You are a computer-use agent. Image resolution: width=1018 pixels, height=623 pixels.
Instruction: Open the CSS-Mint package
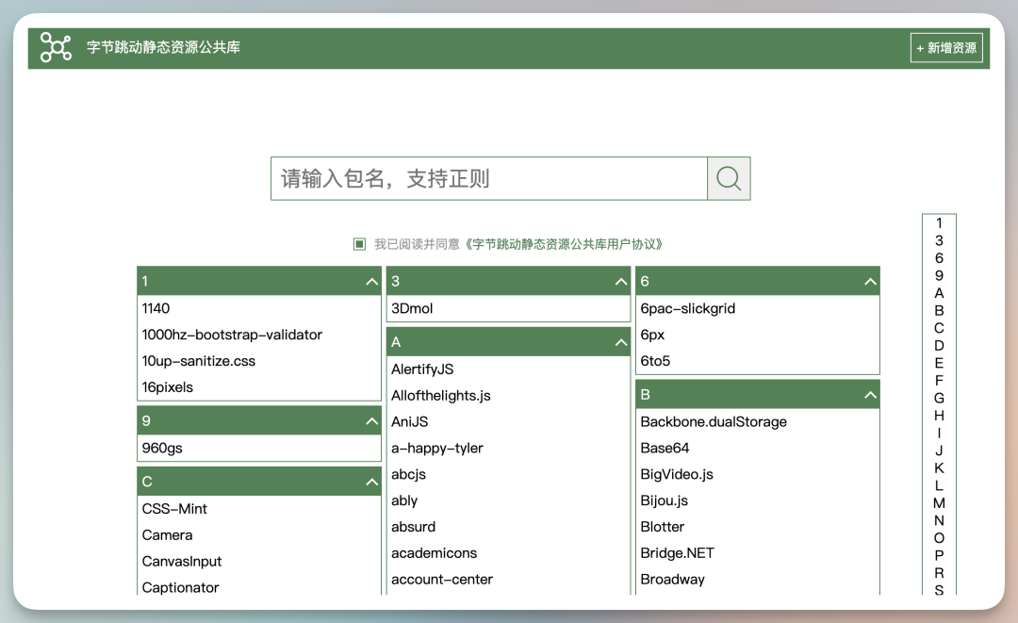[174, 510]
